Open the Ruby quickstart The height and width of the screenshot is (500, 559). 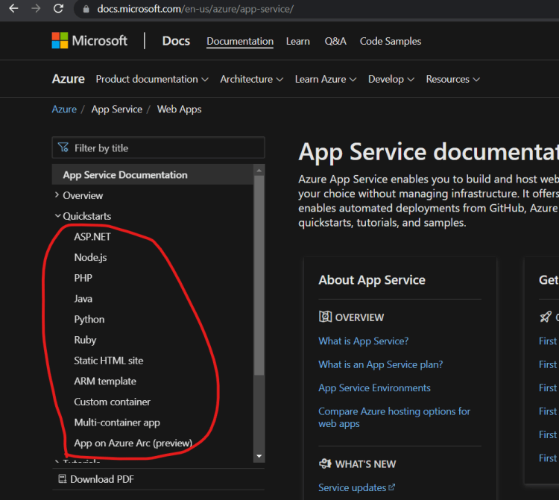[x=85, y=340]
